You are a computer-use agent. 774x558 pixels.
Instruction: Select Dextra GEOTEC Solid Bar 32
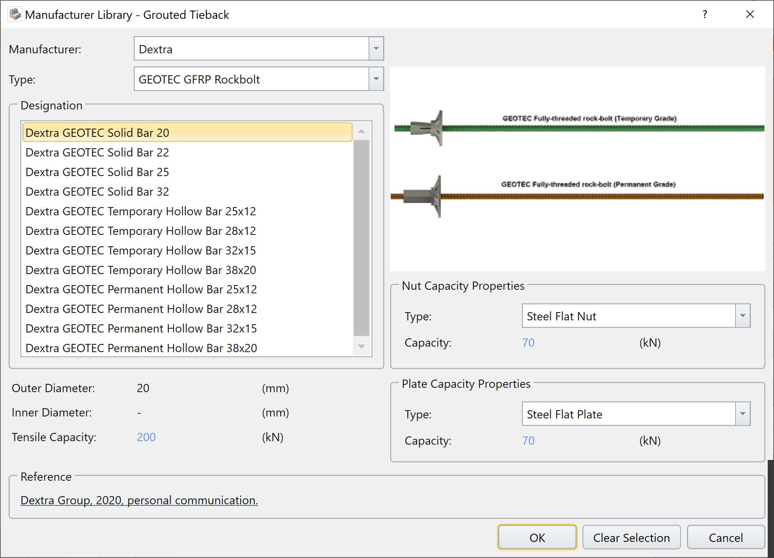click(x=188, y=191)
